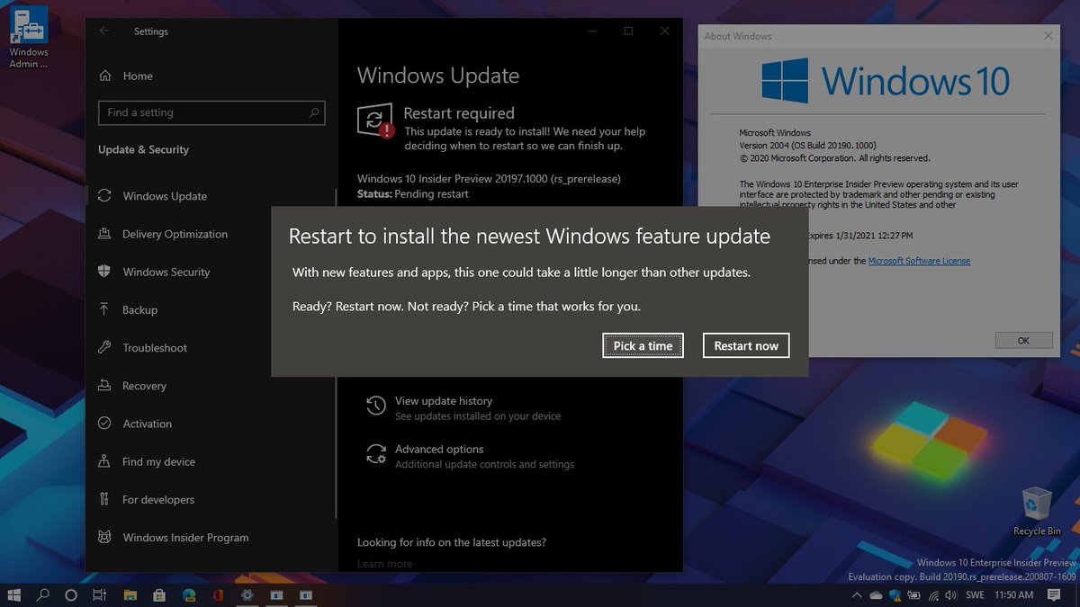Open the network Wi-Fi tray icon
1080x607 pixels.
[x=933, y=595]
